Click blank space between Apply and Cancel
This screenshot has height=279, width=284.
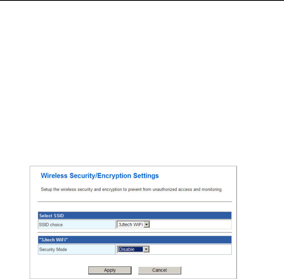135,270
